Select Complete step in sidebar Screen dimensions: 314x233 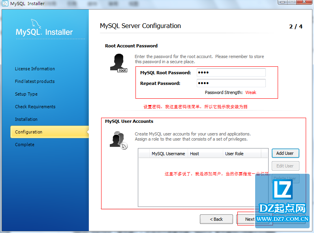pos(24,145)
